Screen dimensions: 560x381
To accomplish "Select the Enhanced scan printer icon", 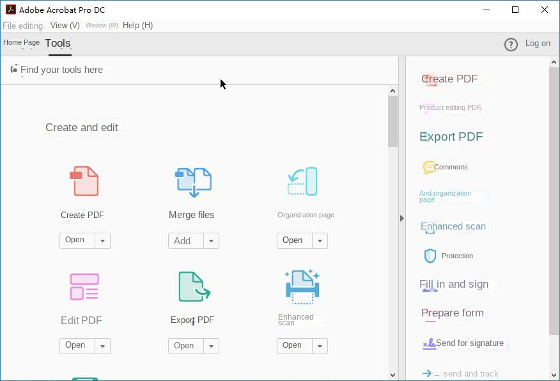I will [x=302, y=286].
